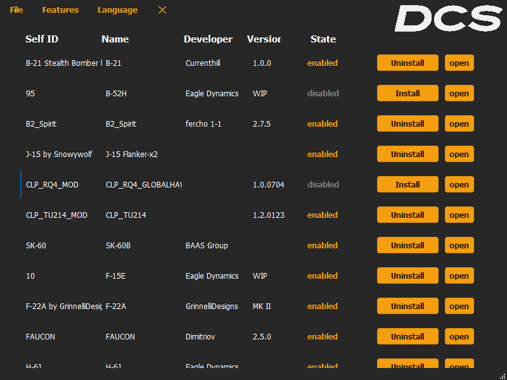
Task: Click the Self ID column header
Action: pos(42,39)
